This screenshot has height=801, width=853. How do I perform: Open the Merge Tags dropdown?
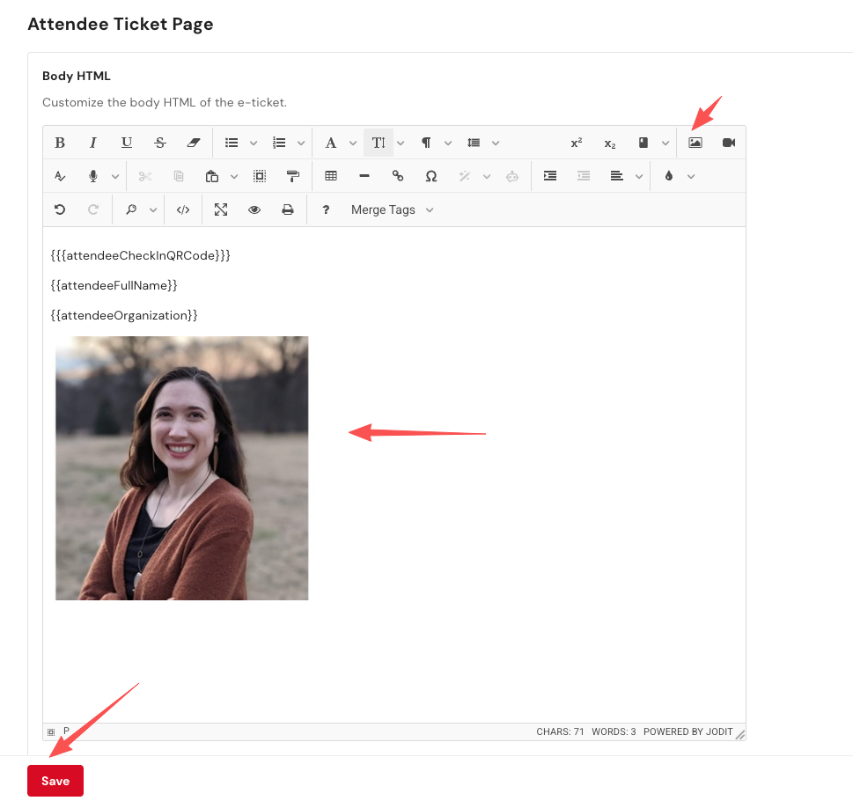point(392,209)
